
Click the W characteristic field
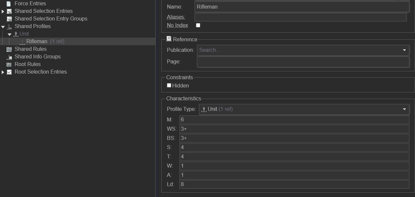294,166
